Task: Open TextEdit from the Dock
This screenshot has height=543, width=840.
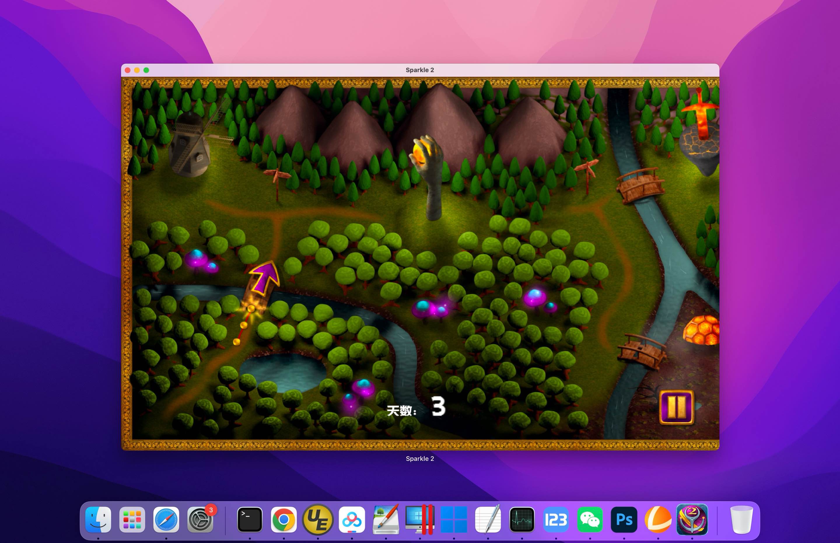Action: click(488, 519)
